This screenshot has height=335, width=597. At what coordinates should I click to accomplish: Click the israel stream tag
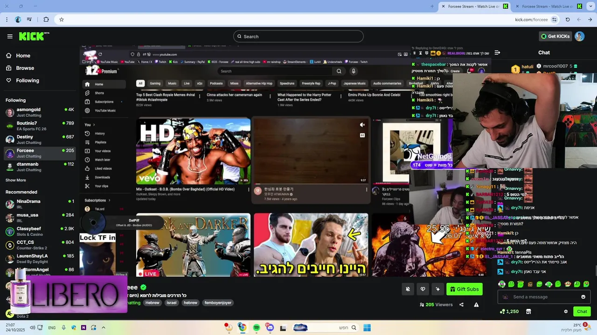(172, 302)
